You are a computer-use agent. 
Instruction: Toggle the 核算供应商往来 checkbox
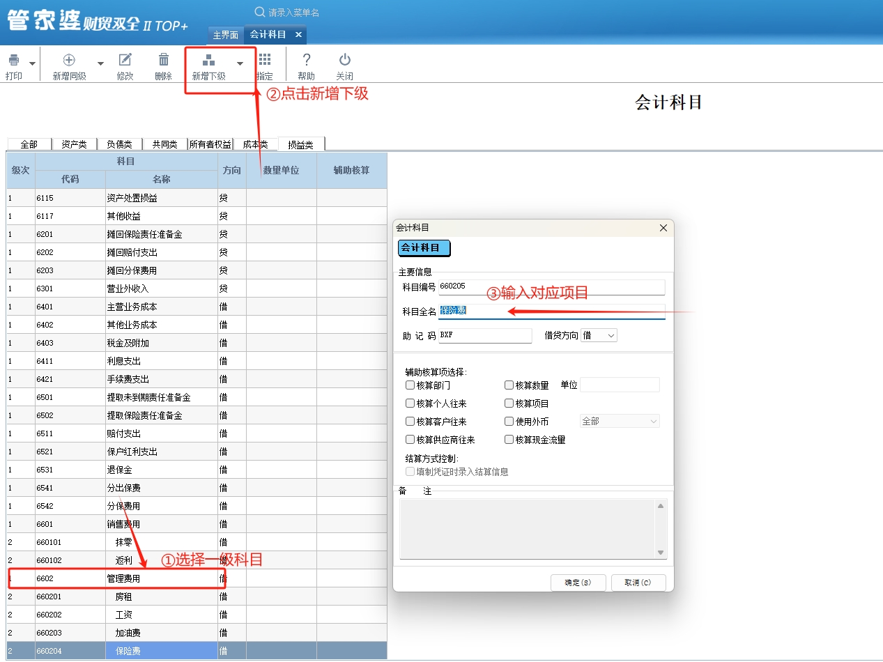410,440
